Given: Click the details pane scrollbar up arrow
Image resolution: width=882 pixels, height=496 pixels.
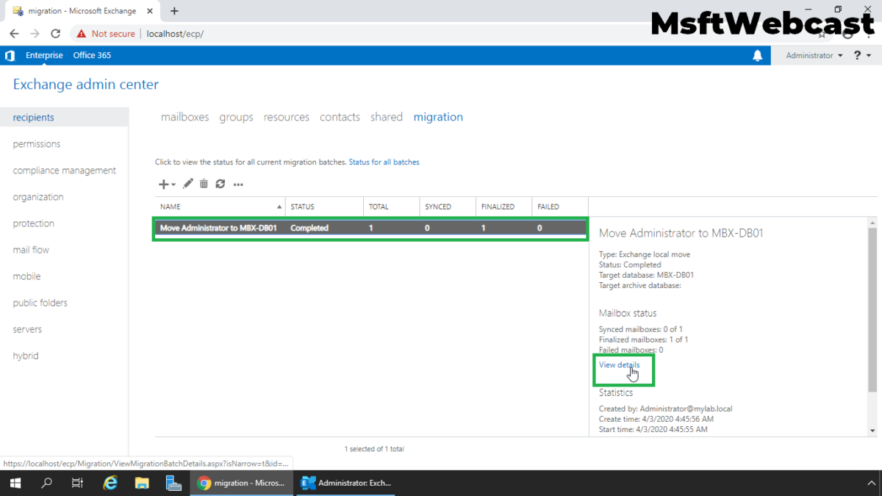Looking at the screenshot, I should point(872,222).
